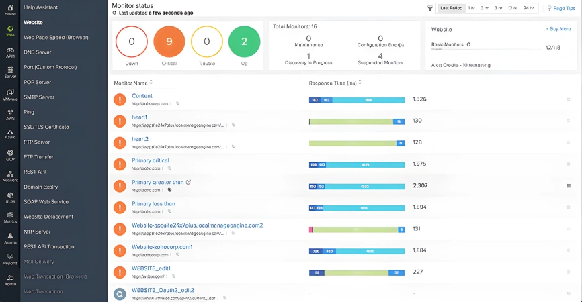Image resolution: width=582 pixels, height=302 pixels.
Task: Open the Website-zohocorp.com1 monitor link
Action: point(162,247)
